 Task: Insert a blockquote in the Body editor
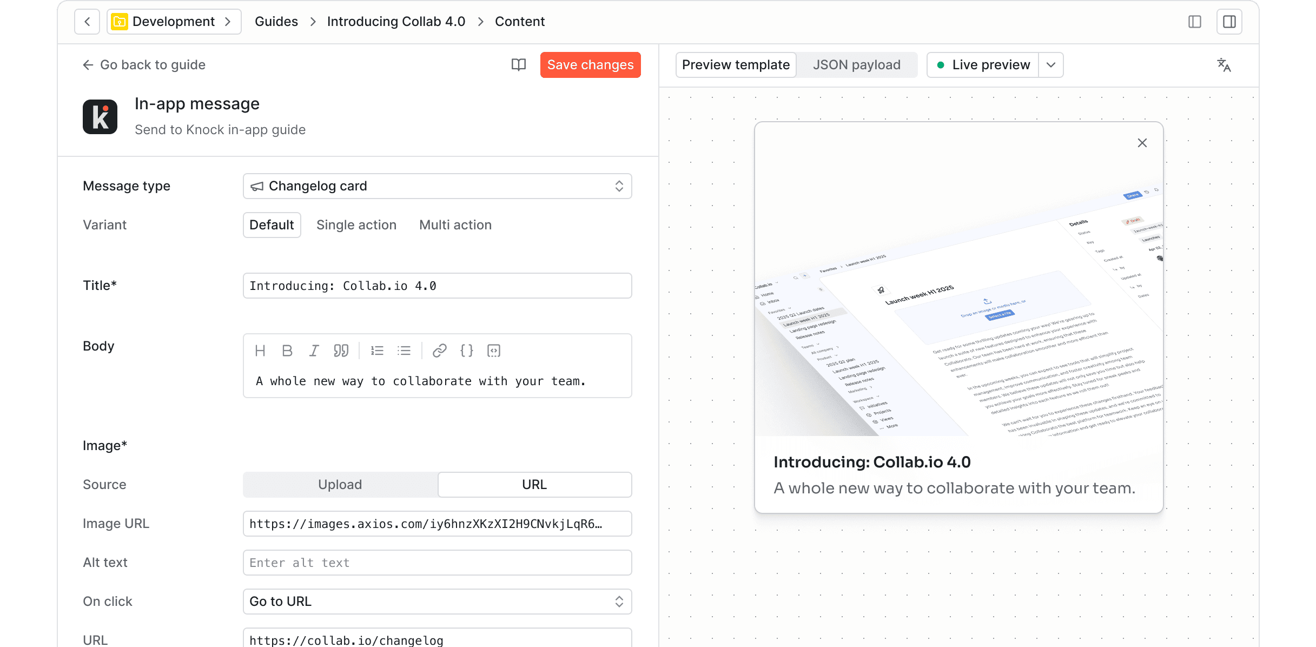click(341, 351)
